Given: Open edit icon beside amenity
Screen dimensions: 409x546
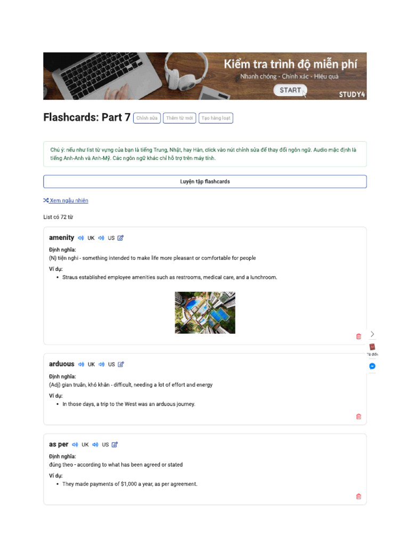Looking at the screenshot, I should click(120, 238).
